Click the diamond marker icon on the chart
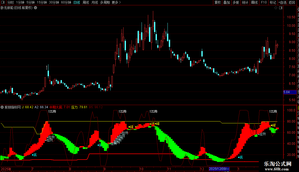 point(276,8)
